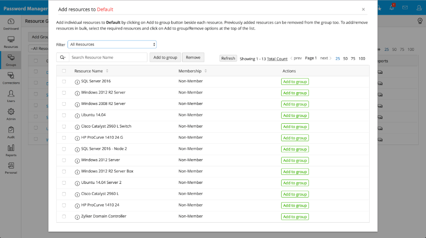Click the Search Resource Name field
Image resolution: width=426 pixels, height=238 pixels.
click(x=108, y=58)
